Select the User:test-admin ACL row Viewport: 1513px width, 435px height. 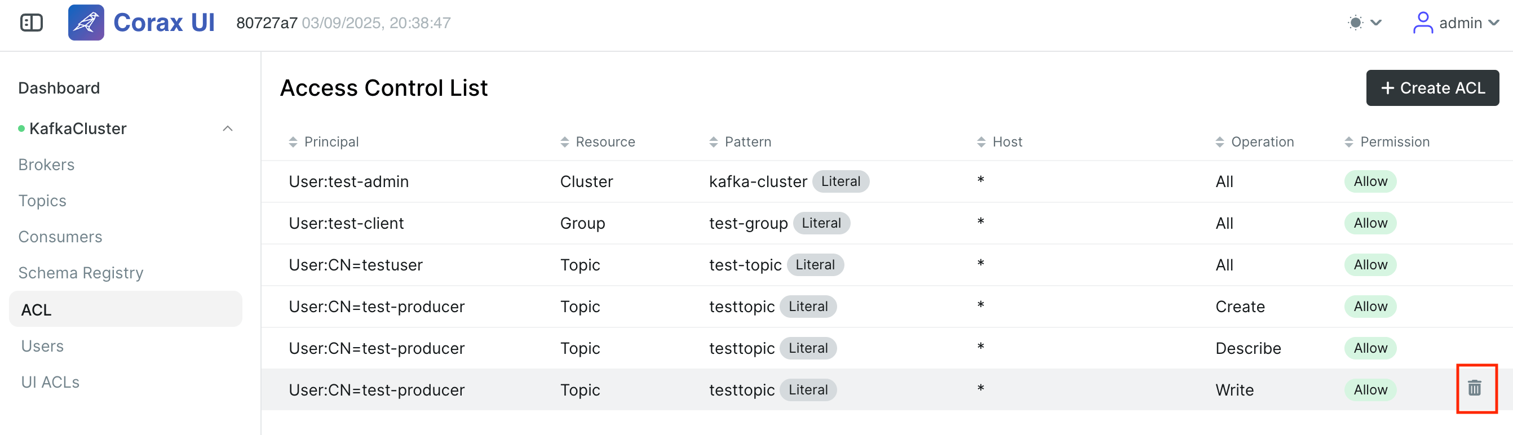887,181
